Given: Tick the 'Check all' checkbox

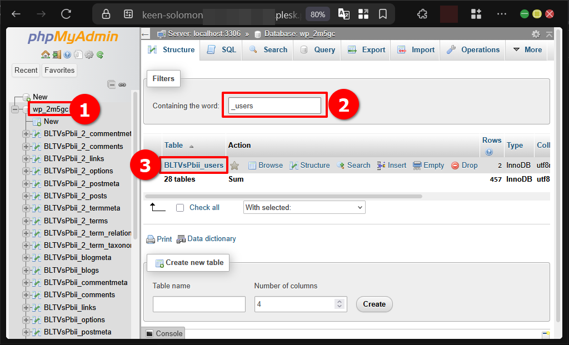Looking at the screenshot, I should tap(180, 208).
